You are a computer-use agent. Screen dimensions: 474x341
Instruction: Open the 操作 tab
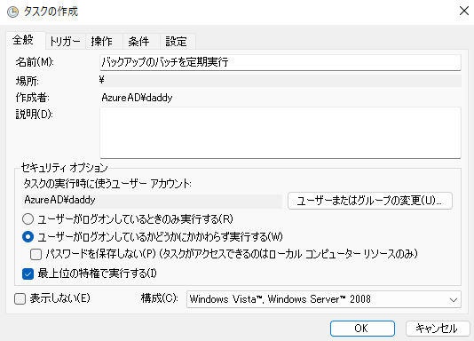click(102, 41)
